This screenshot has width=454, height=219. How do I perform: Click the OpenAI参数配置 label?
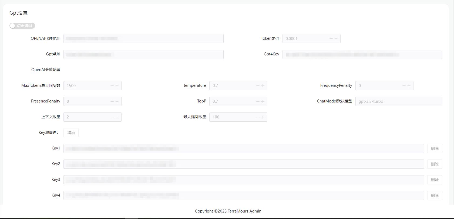tap(46, 70)
